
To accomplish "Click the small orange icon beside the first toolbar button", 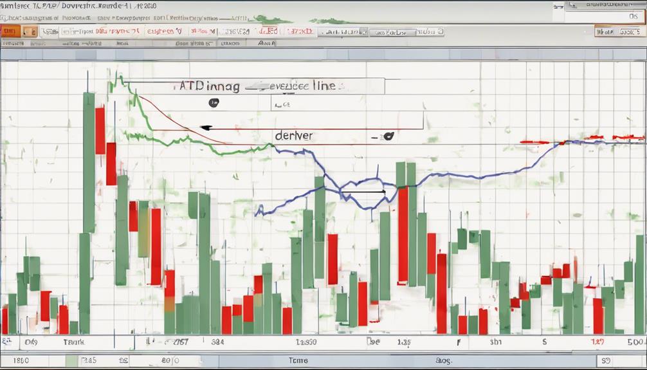I will 30,31.
